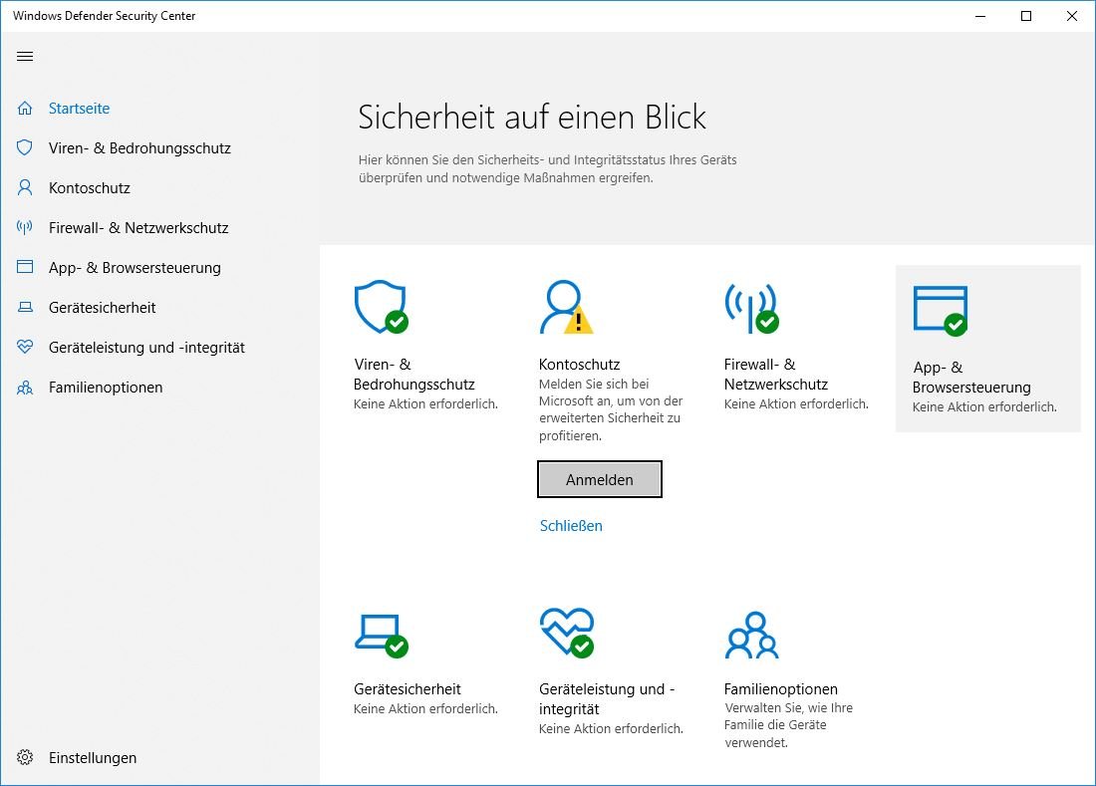
Task: Navigate to Gerätesicherheit in the sidebar
Action: click(102, 308)
